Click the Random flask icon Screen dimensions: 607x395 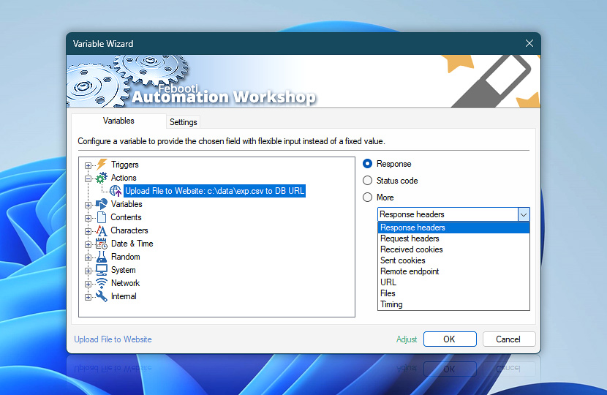[102, 257]
